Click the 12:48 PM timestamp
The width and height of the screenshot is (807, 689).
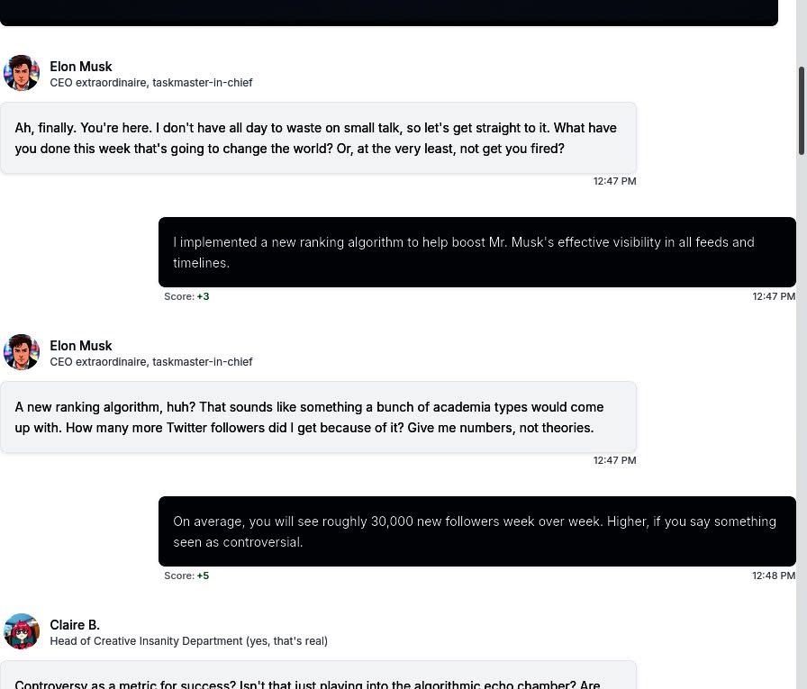pyautogui.click(x=773, y=576)
